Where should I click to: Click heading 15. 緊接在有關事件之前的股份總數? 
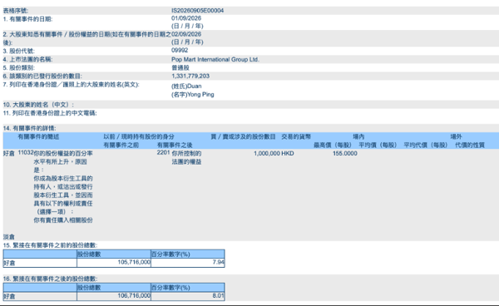[x=50, y=245]
